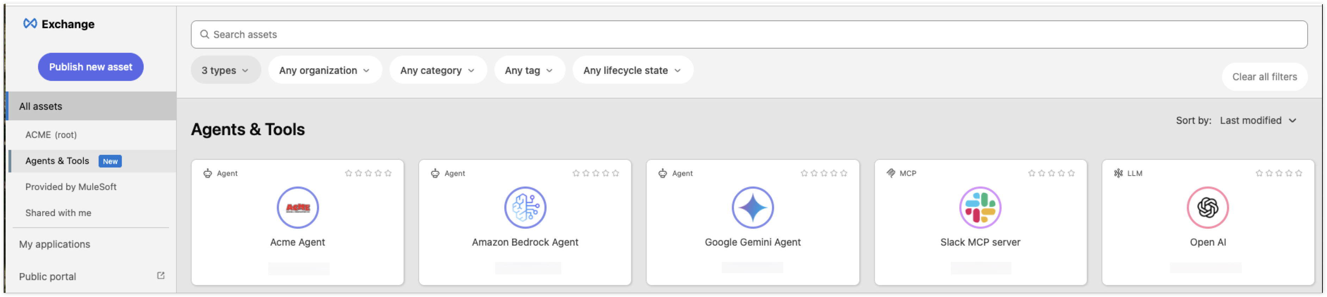Click the Open AI logo icon
Image resolution: width=1327 pixels, height=297 pixels.
click(x=1209, y=207)
